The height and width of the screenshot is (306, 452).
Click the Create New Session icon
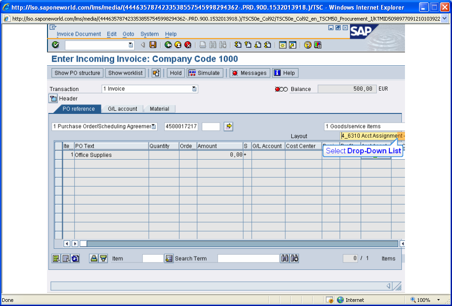(x=283, y=45)
